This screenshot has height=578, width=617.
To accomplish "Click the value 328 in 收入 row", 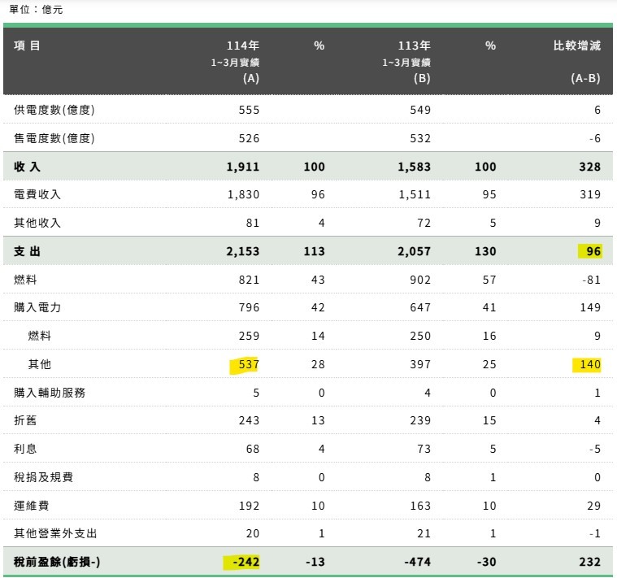I will click(x=590, y=167).
